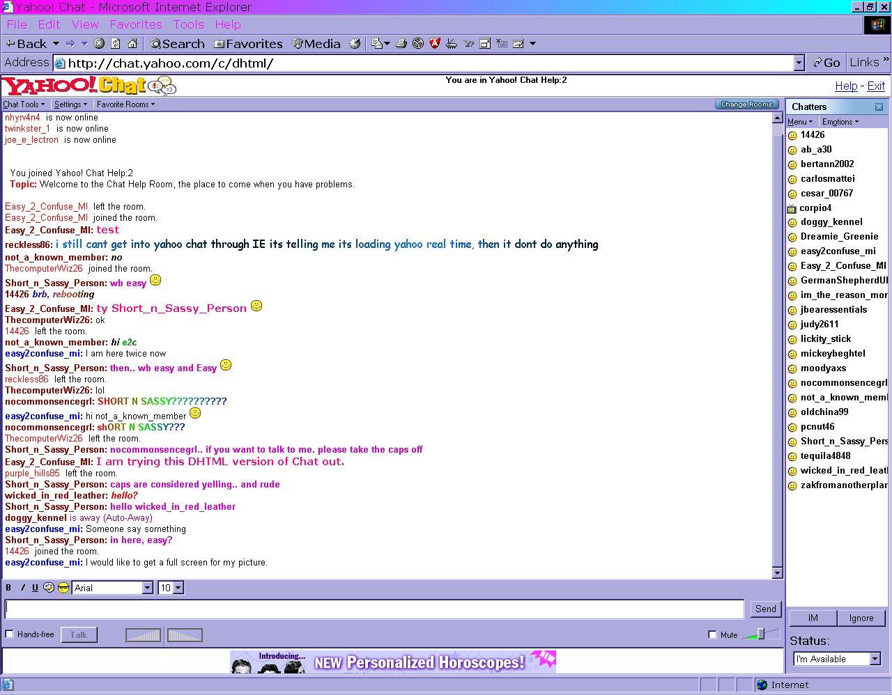Enable Hands-free mode
Screen dimensions: 892x695
point(9,634)
